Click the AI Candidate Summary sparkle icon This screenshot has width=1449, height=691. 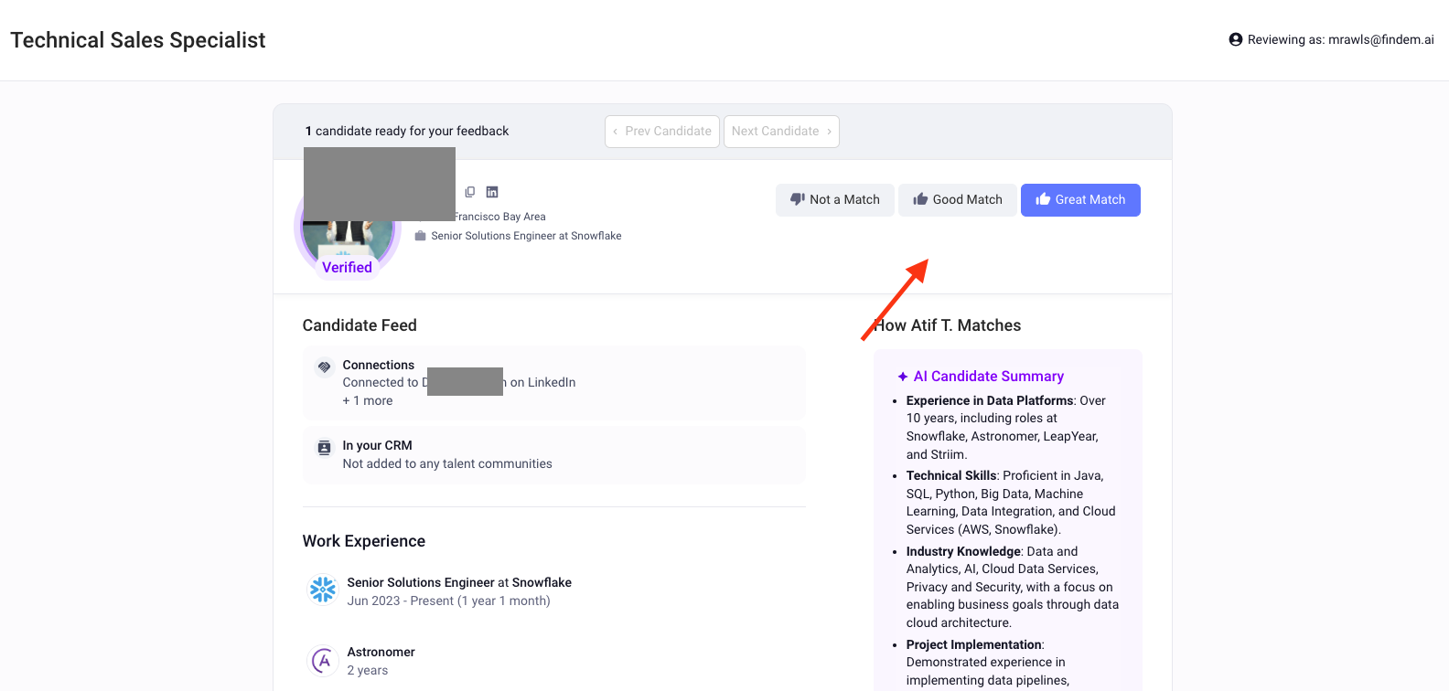click(x=903, y=377)
